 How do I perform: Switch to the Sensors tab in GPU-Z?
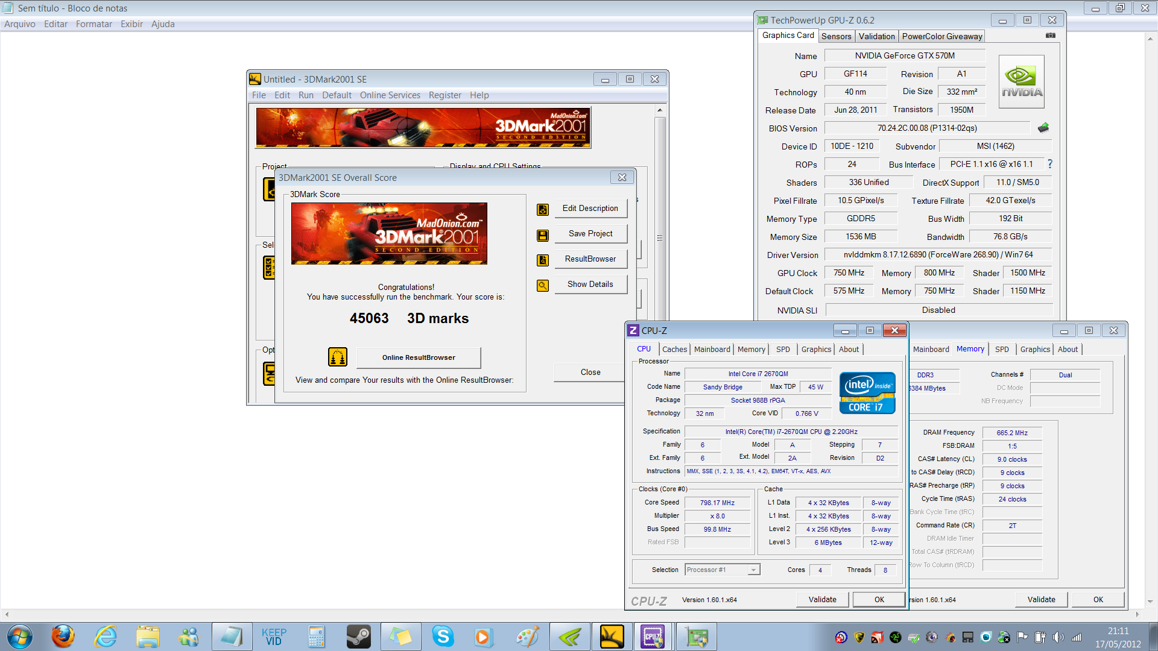pos(836,36)
